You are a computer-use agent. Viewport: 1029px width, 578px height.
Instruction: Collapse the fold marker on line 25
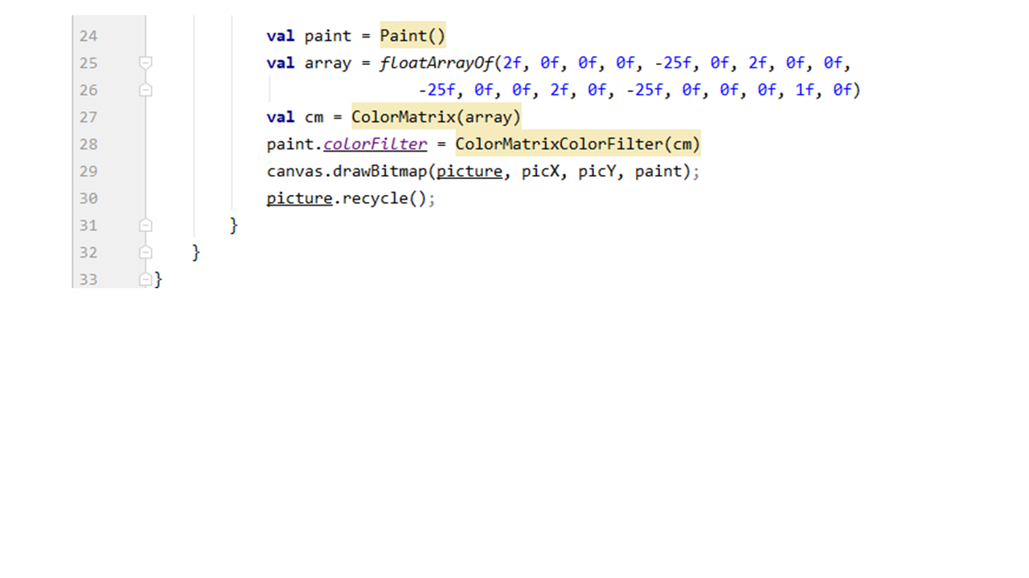pos(146,63)
